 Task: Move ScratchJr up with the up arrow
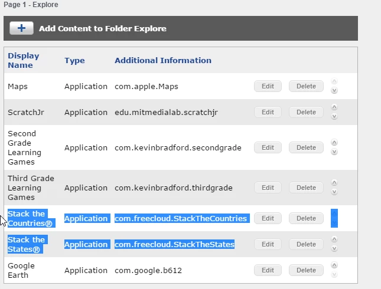(334, 107)
